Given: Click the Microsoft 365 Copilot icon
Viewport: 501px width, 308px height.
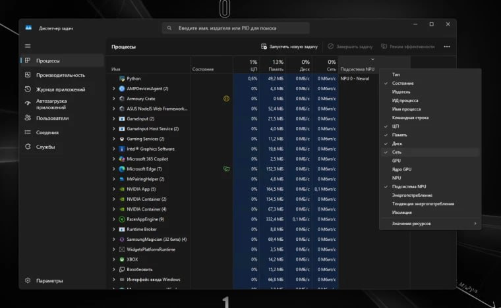Looking at the screenshot, I should click(122, 159).
